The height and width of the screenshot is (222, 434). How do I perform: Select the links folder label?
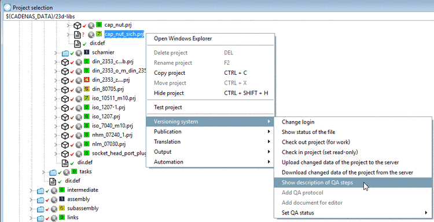73,217
